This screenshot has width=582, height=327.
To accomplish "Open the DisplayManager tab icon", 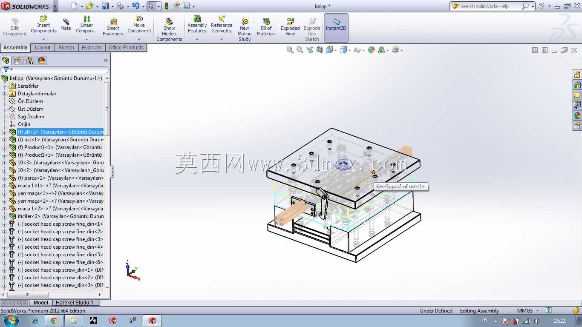I will coord(41,60).
